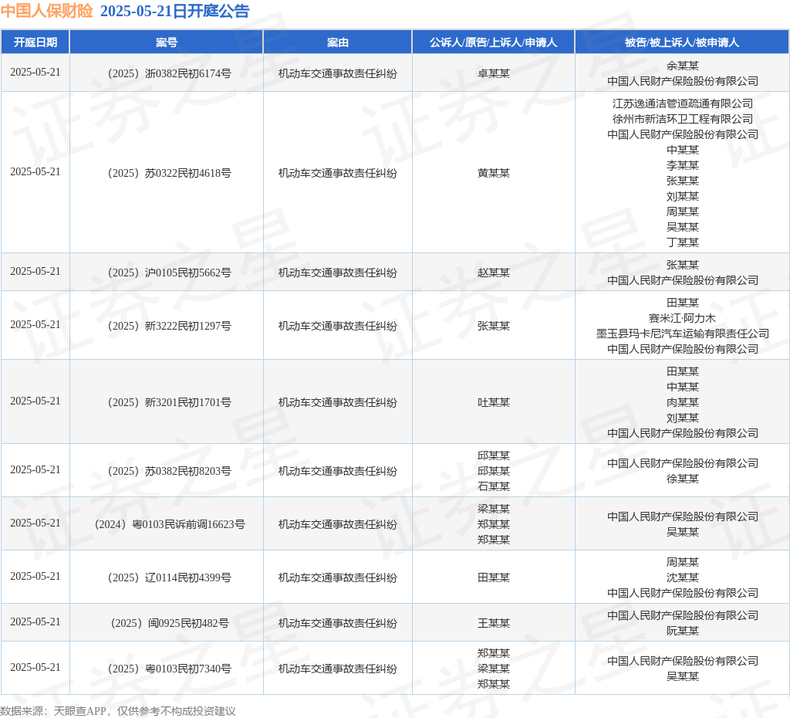Select the 案由 column header
790x718 pixels.
[338, 42]
